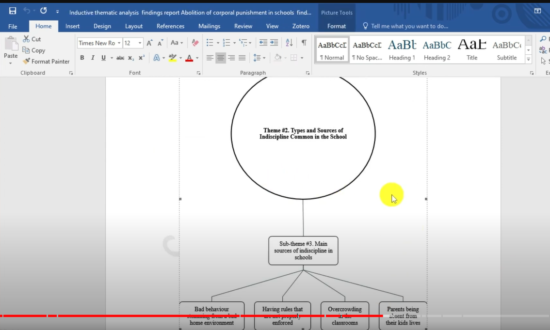The image size is (550, 330).
Task: Open font color dropdown arrow
Action: click(x=197, y=58)
